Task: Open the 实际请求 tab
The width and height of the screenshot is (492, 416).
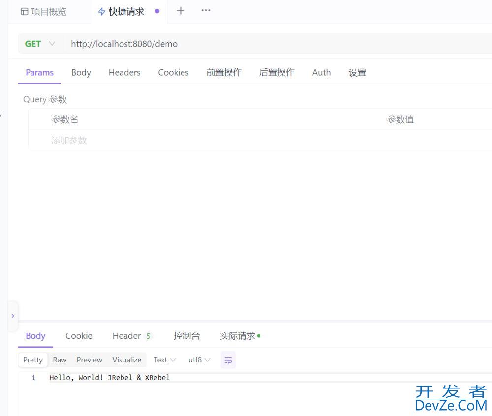Action: [x=240, y=336]
